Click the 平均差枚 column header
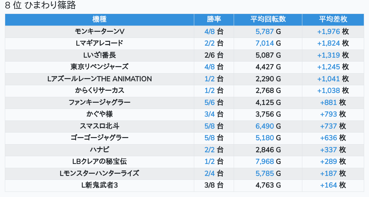 333,19
